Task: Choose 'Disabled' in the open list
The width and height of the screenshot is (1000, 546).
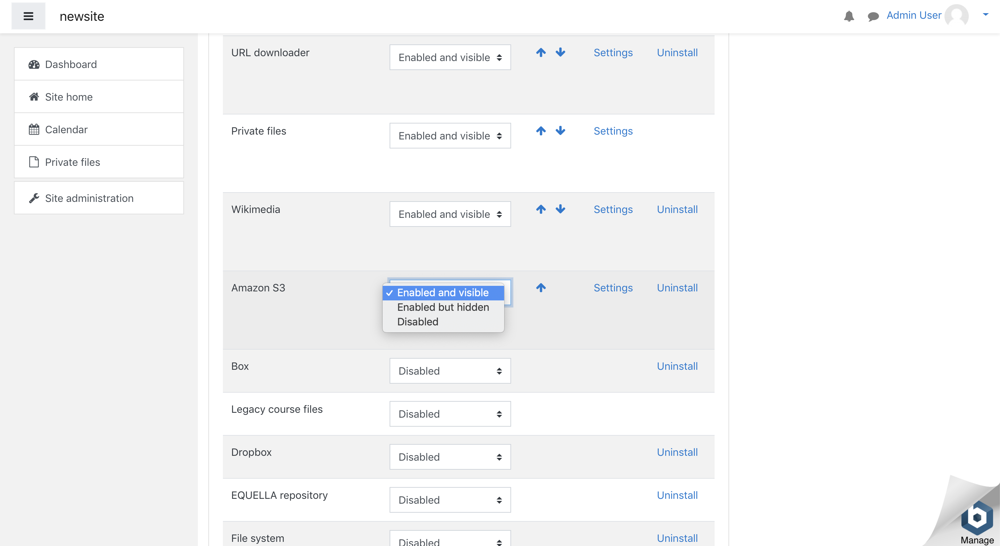Action: click(x=417, y=322)
